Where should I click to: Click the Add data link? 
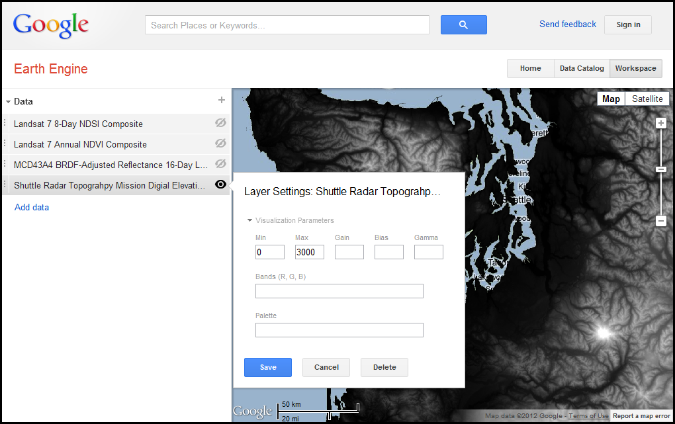point(32,208)
